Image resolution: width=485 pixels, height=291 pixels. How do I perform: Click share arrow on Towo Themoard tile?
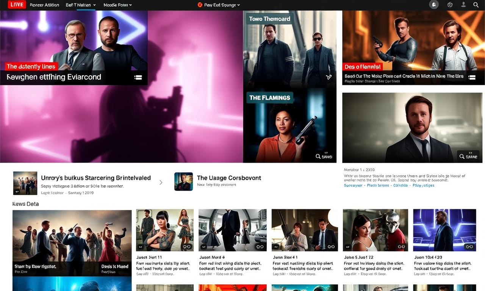coord(328,77)
